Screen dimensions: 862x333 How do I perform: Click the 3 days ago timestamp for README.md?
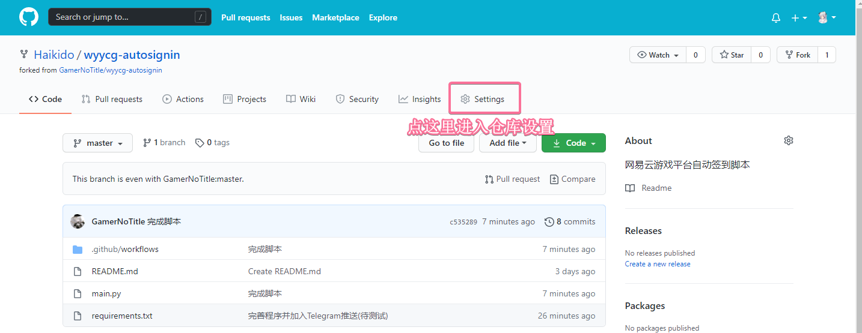575,271
